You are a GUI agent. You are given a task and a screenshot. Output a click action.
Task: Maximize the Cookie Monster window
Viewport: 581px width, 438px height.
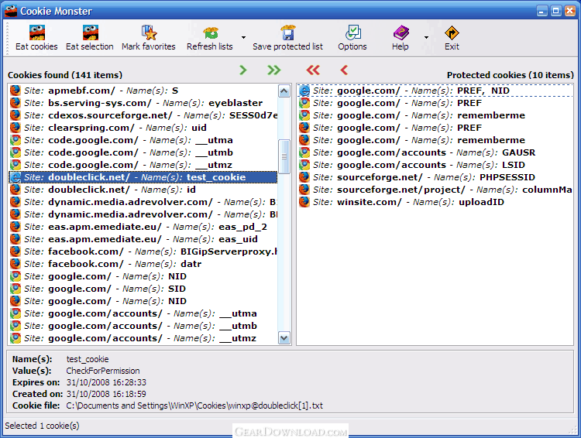[555, 11]
